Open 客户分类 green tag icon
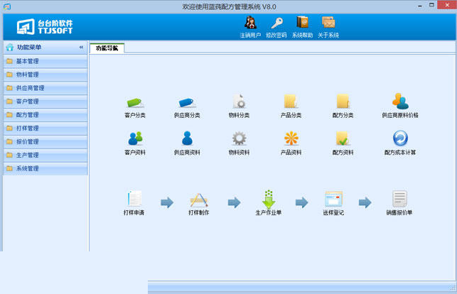Screen dimensions: 457x294 (135, 102)
